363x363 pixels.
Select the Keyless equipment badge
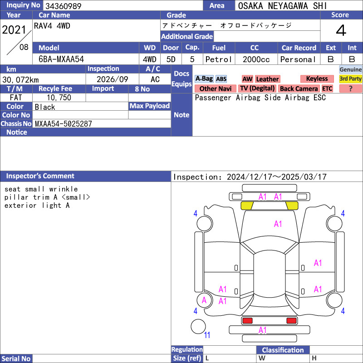[317, 79]
